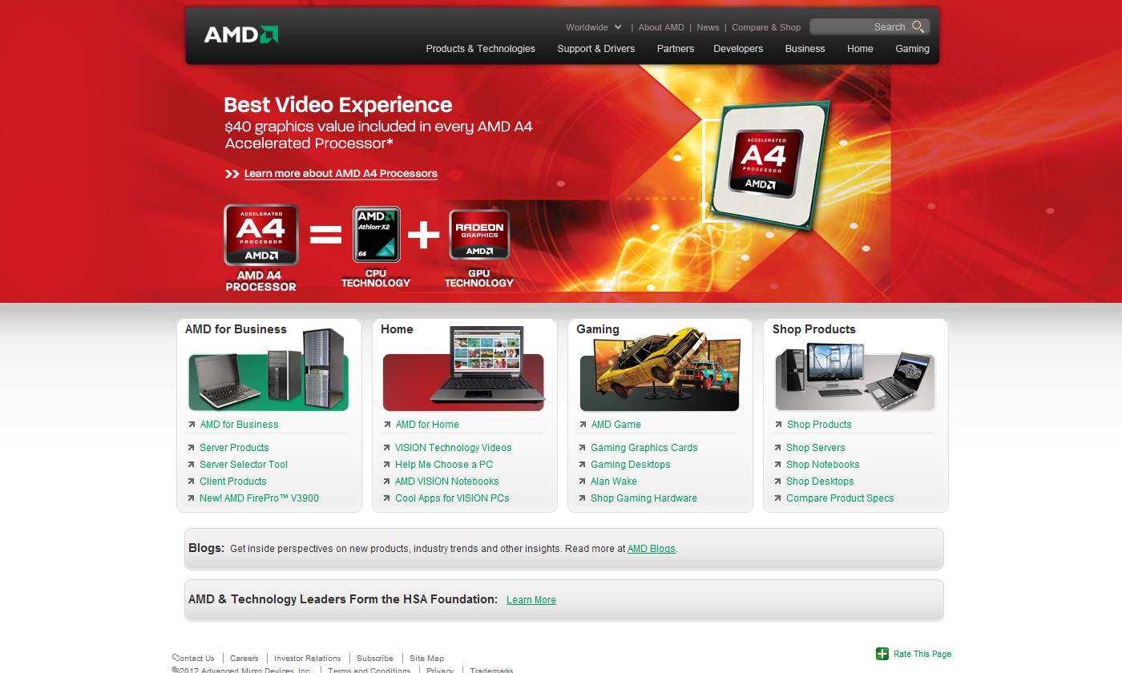Viewport: 1122px width, 673px height.
Task: Click the Shop Products card heading
Action: point(813,329)
